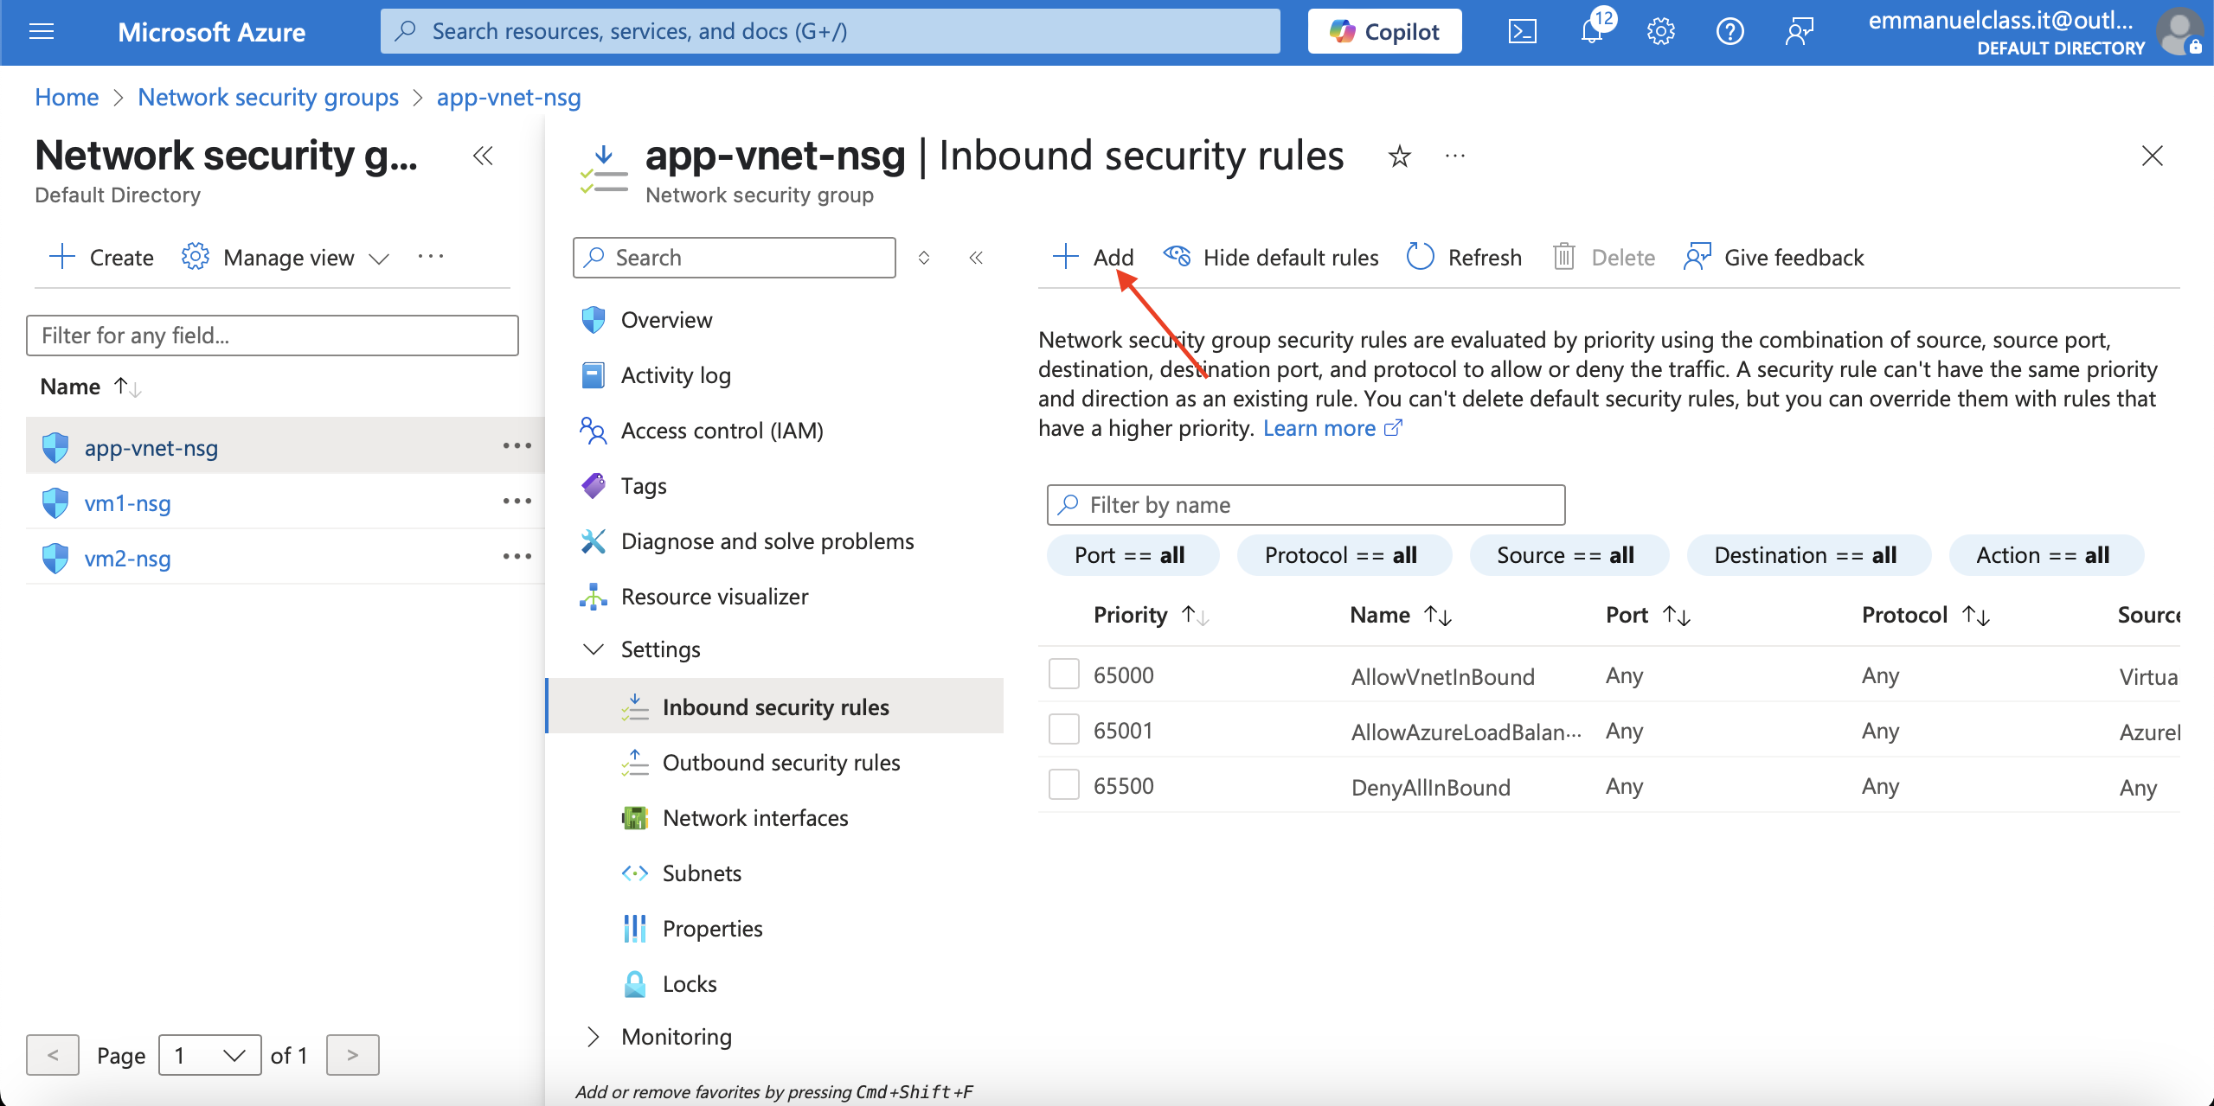The image size is (2214, 1106).
Task: Open vm2-nsg from the list
Action: (127, 559)
